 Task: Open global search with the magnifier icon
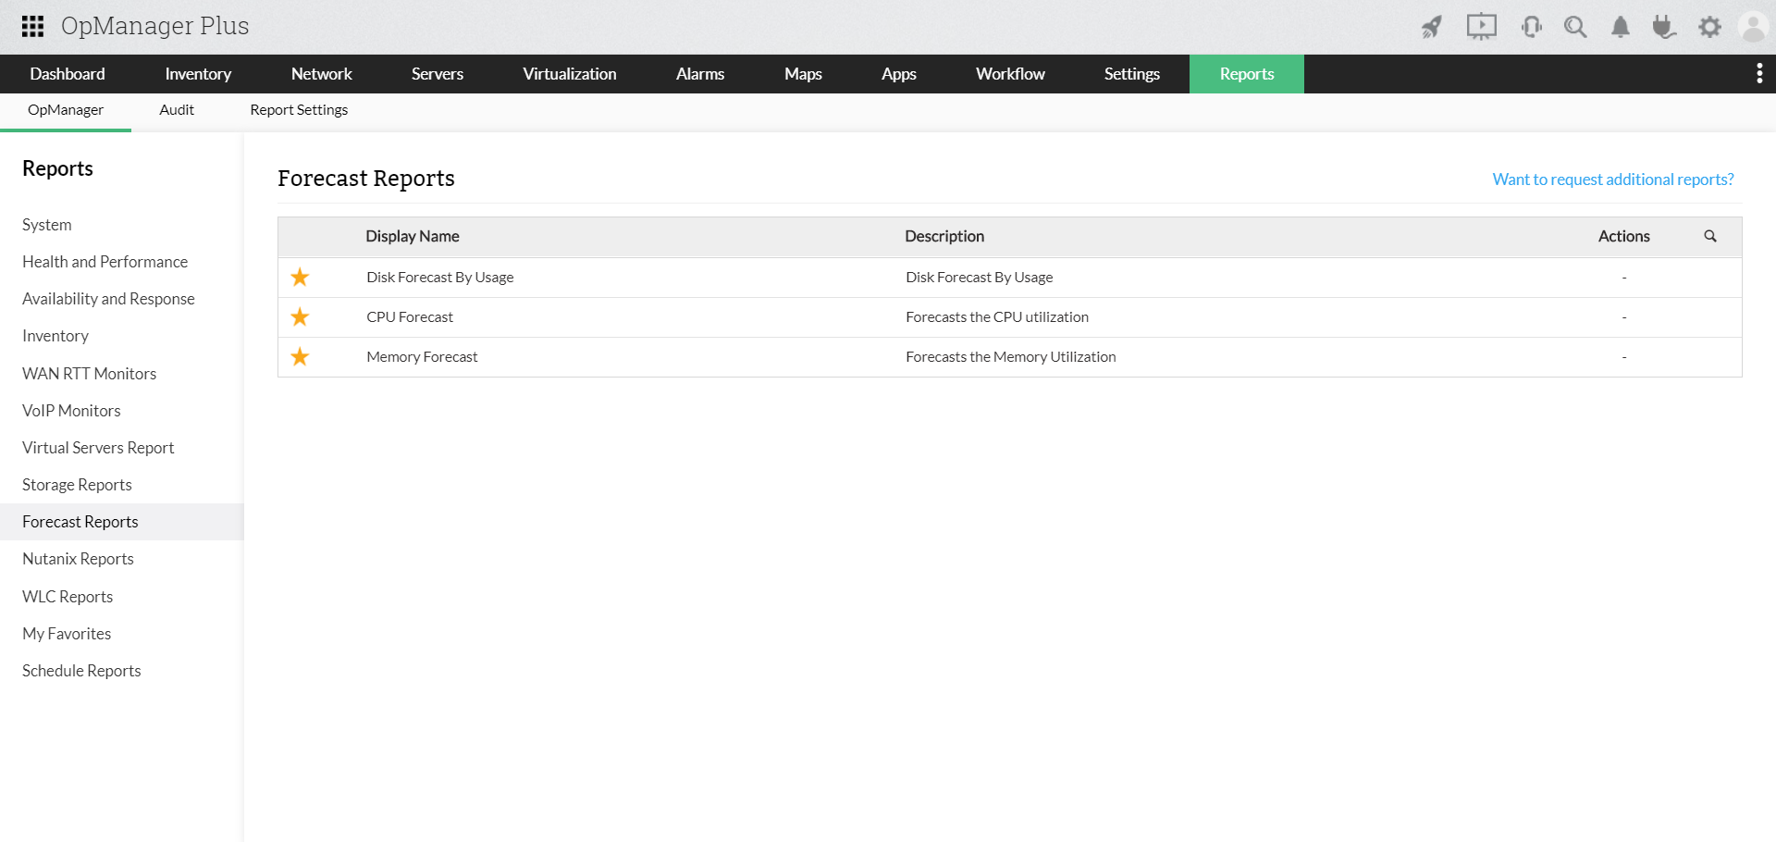pyautogui.click(x=1575, y=26)
